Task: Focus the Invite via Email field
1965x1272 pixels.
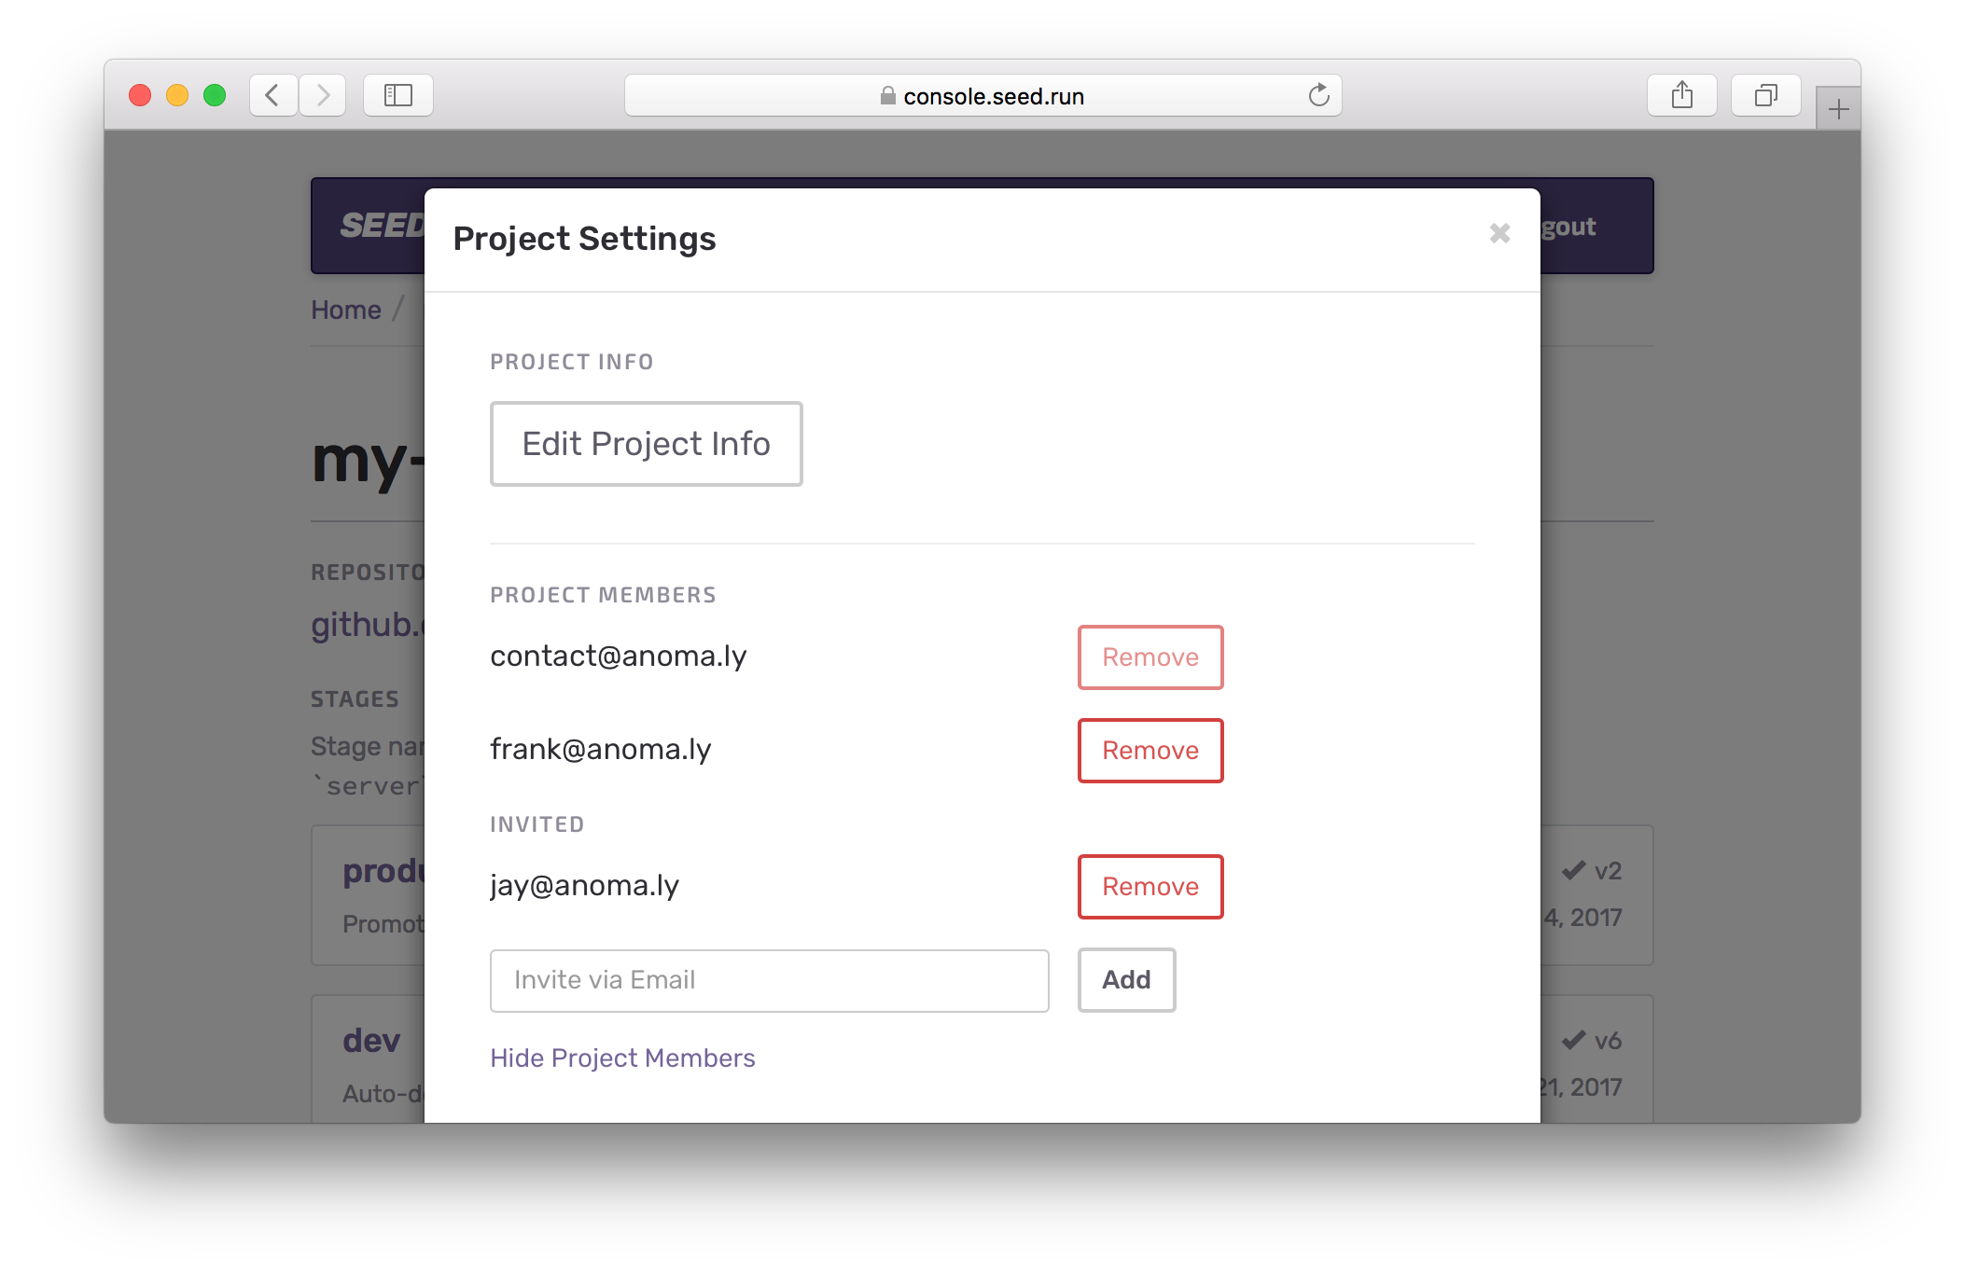Action: click(769, 980)
